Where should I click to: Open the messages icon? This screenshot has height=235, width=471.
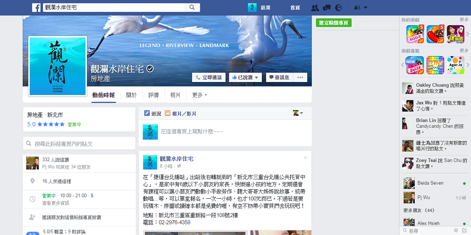[x=327, y=8]
